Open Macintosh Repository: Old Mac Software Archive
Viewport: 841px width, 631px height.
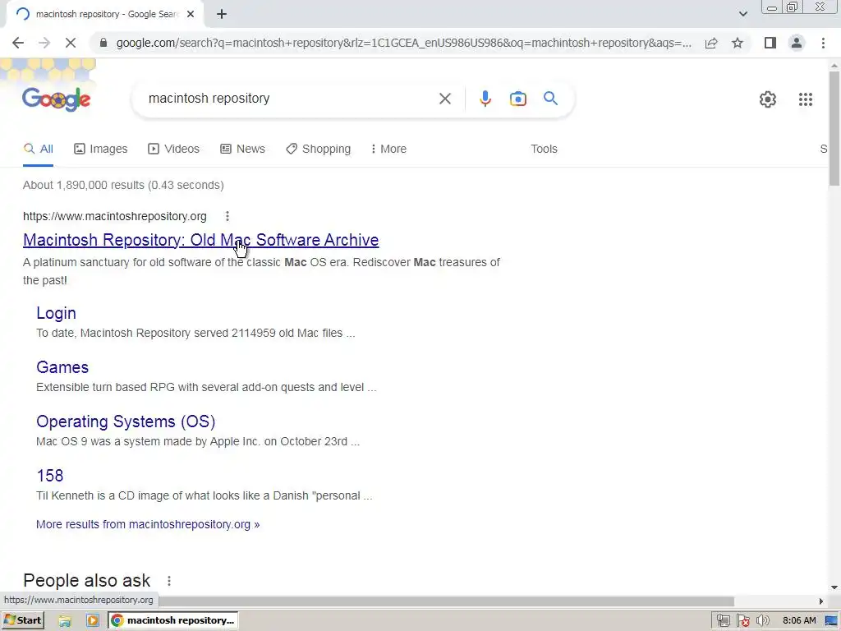[200, 240]
